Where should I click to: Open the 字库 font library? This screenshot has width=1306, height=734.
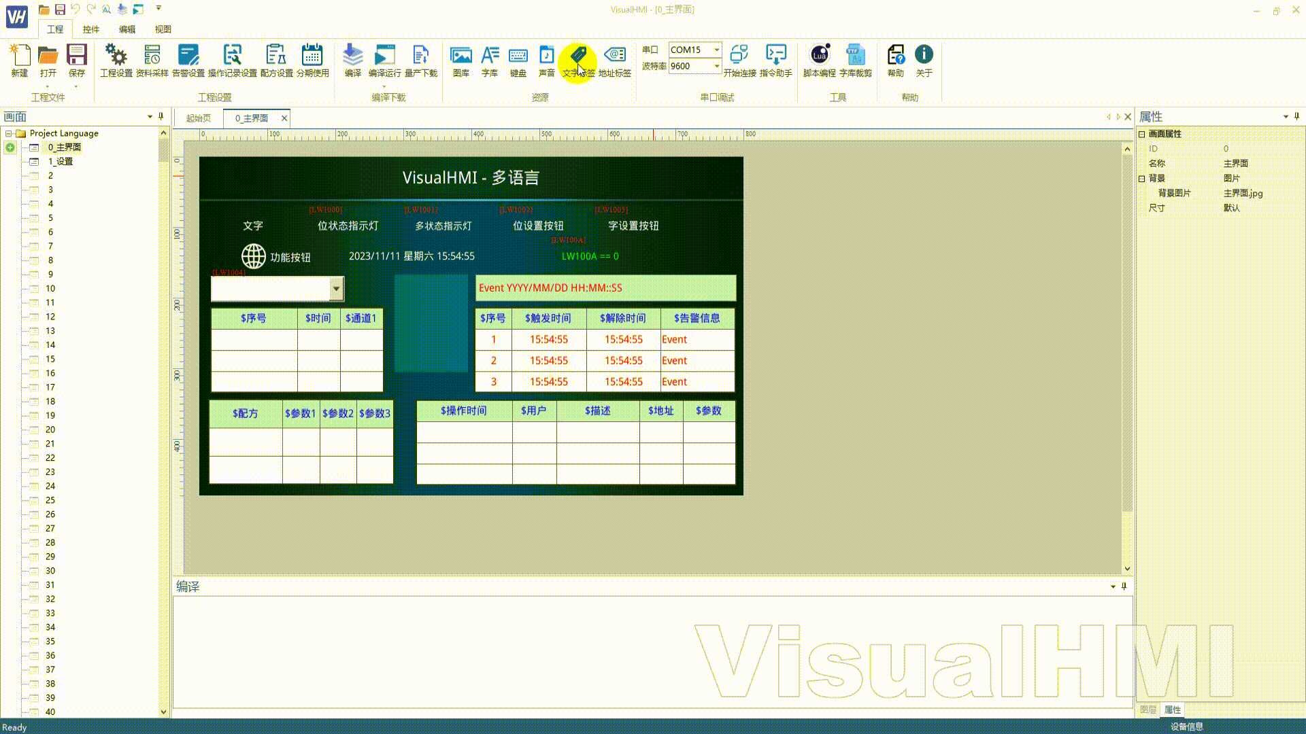pyautogui.click(x=490, y=60)
